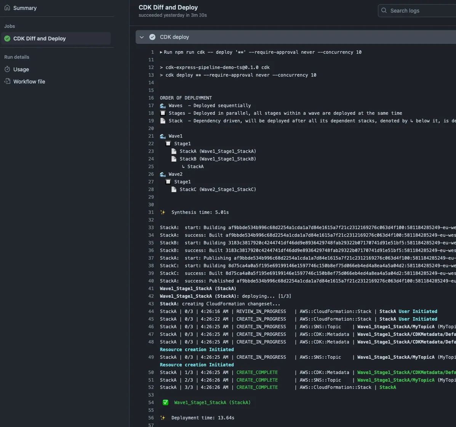Click the CDK deploy step header title
The image size is (456, 427).
click(x=174, y=37)
